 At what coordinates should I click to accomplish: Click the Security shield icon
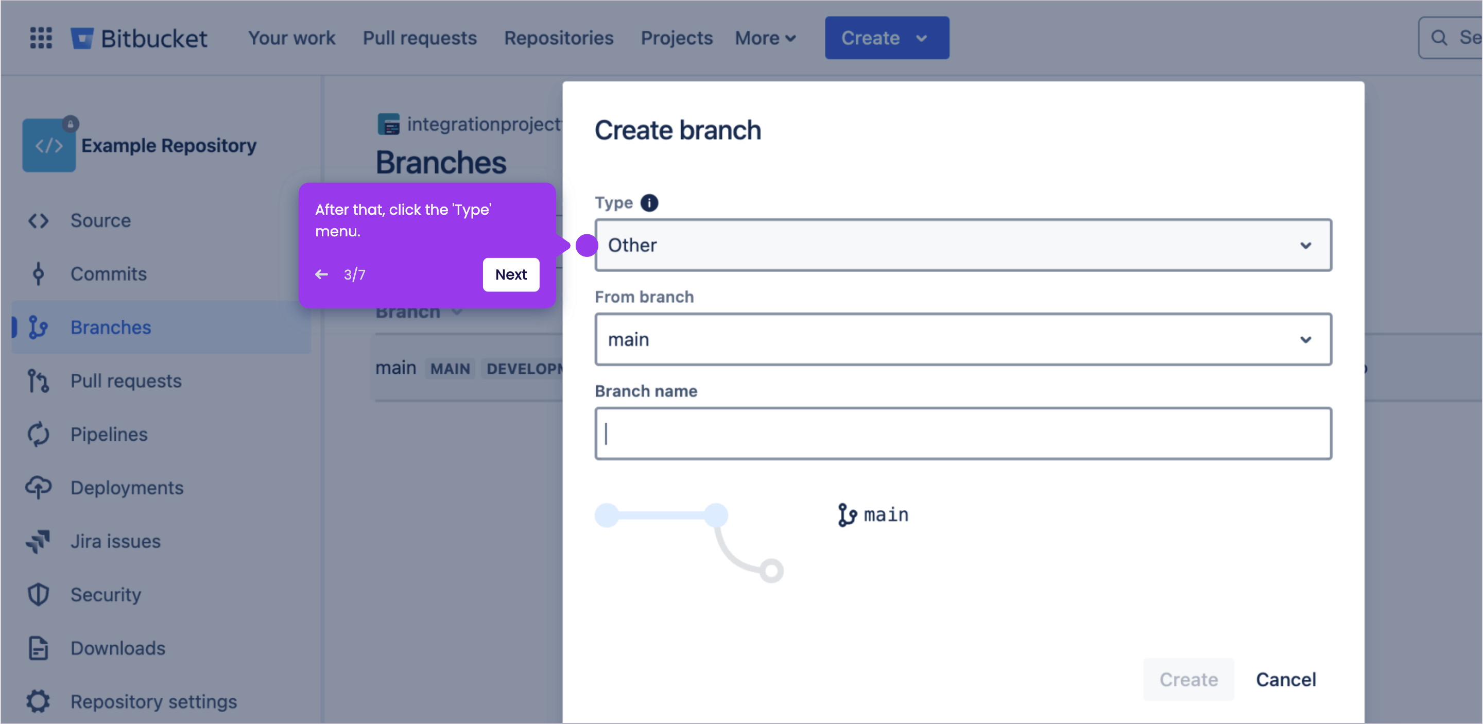pyautogui.click(x=39, y=595)
